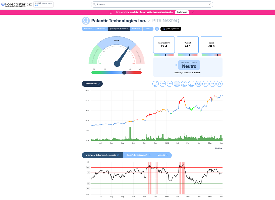Select the 5 anni time range
The width and height of the screenshot is (275, 200).
163,84
